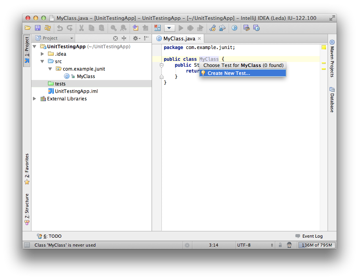Toggle the 1: Project tool window

tap(27, 51)
